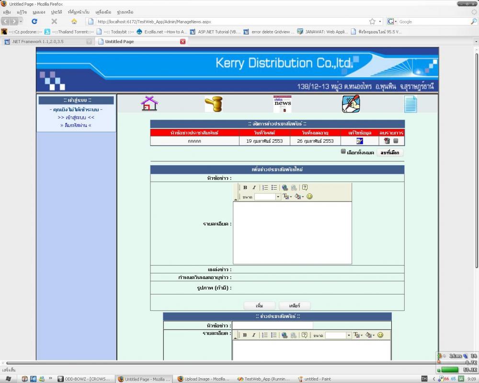This screenshot has height=383, width=479.
Task: Open help in the bottom ข่าวประชาสัมพันธ์ editor
Action: (x=304, y=335)
